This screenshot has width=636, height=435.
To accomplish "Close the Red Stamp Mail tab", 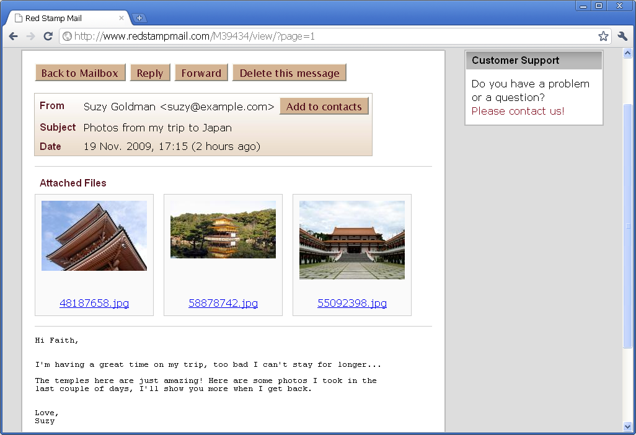I will 121,18.
